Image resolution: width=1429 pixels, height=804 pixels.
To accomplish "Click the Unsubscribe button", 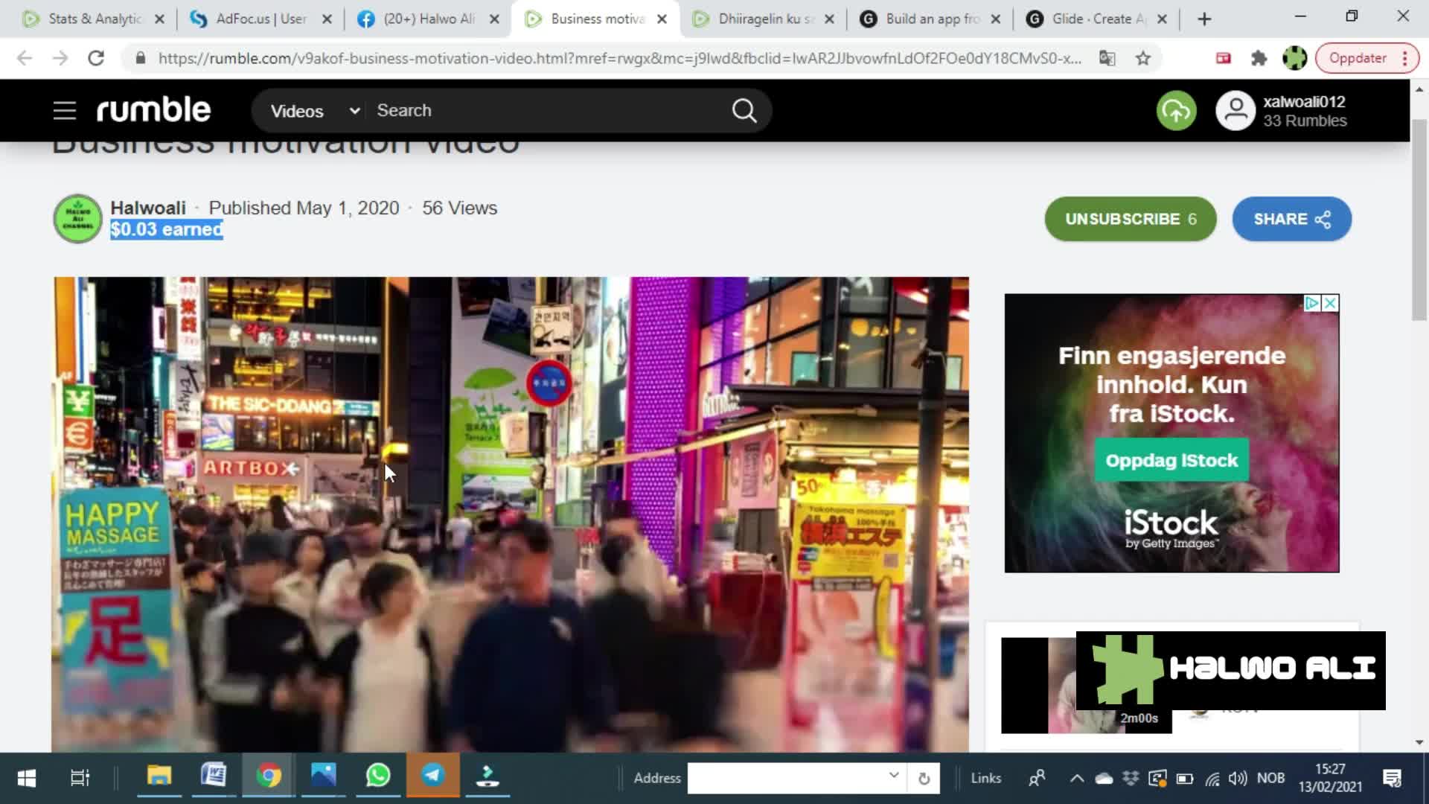I will (1130, 219).
